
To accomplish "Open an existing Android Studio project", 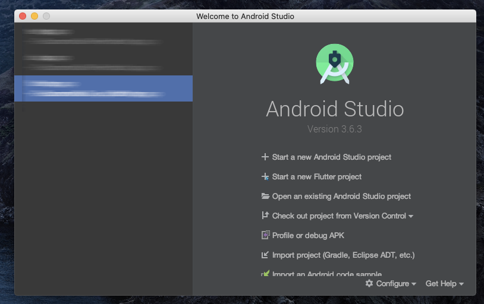I will [x=341, y=197].
